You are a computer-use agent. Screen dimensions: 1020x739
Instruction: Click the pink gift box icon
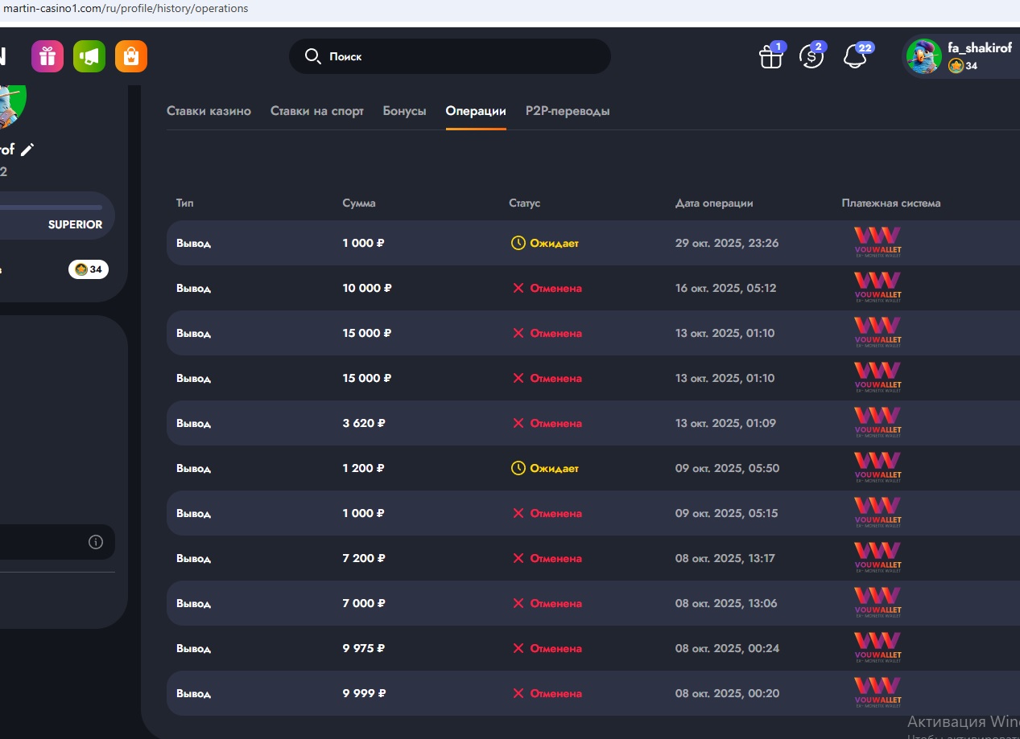pos(47,56)
